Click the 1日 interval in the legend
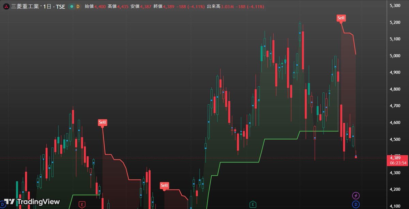The width and height of the screenshot is (409, 209). click(47, 6)
